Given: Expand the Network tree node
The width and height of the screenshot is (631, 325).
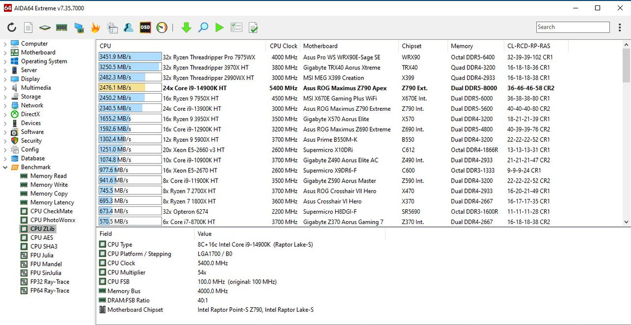Looking at the screenshot, I should 5,105.
